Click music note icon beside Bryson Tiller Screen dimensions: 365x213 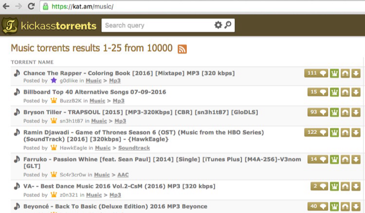point(17,112)
